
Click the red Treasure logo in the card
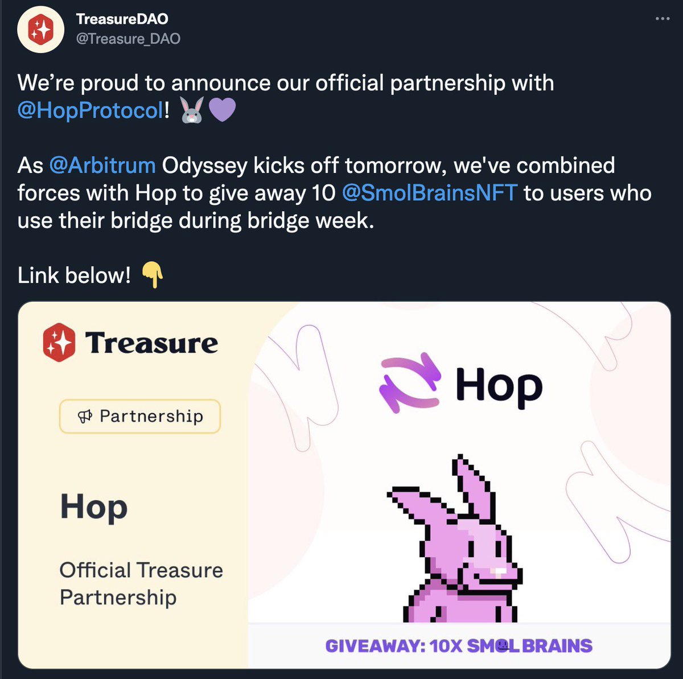pos(59,342)
